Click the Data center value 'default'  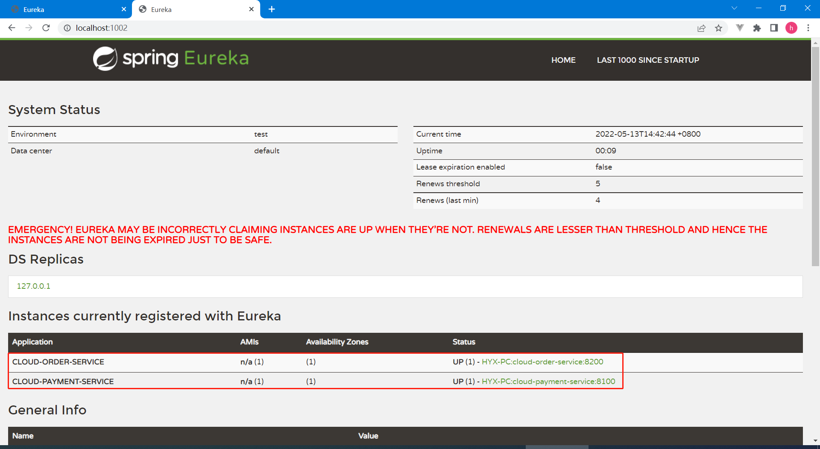[x=266, y=151]
